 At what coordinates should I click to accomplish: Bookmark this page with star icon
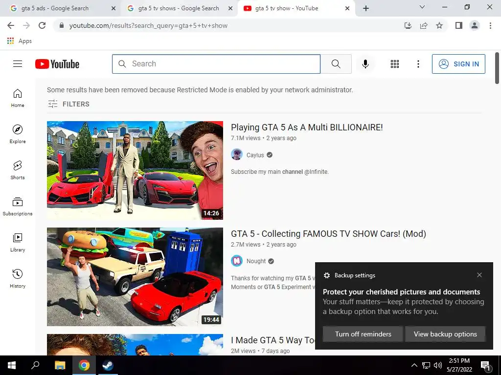439,25
